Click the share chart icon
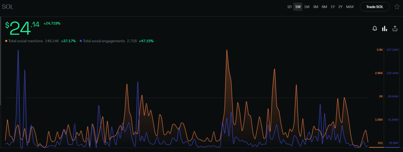Screen dimensions: 403x152 tap(395, 28)
